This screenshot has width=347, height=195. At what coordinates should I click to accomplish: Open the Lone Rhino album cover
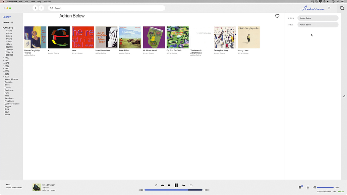coord(130,38)
